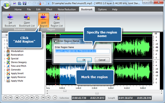Start playback with the play button
Image resolution: width=165 pixels, height=103 pixels.
click(22, 97)
